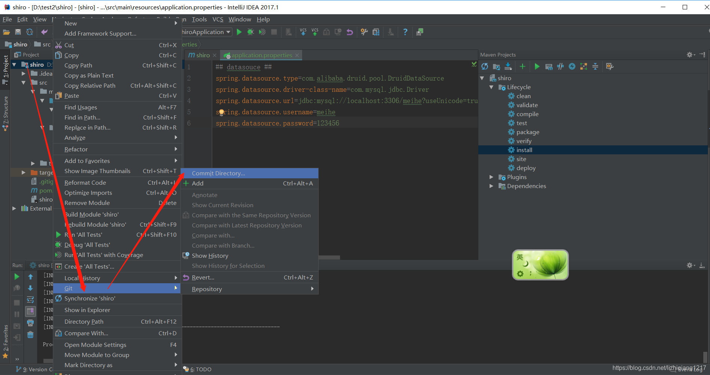Viewport: 710px width, 375px height.
Task: Expand the target folder in Project tree
Action: (23, 173)
